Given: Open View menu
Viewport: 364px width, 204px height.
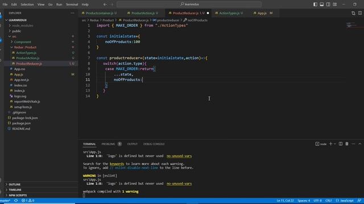Looking at the screenshot, I should click(x=41, y=5).
